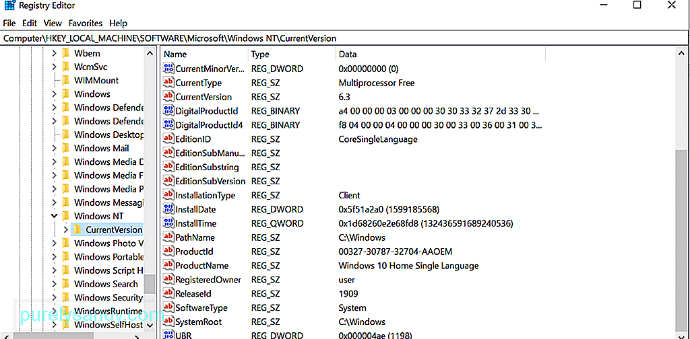Click the values pane vertical scrollbar thumb
Viewport: 690px width, 339px height.
[681, 239]
